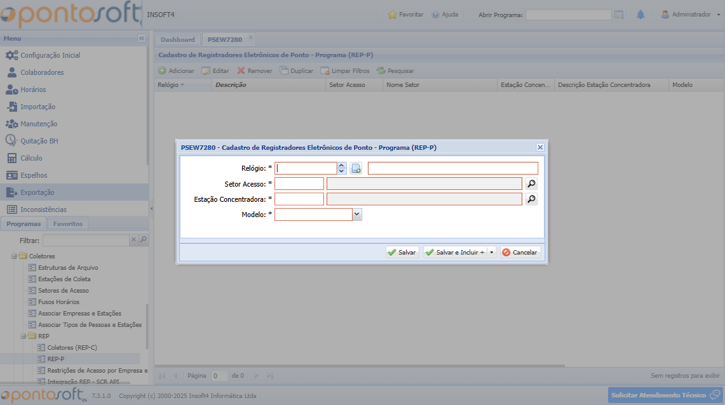Open the Ajuda help icon
Viewport: 725px width, 405px height.
coord(435,15)
